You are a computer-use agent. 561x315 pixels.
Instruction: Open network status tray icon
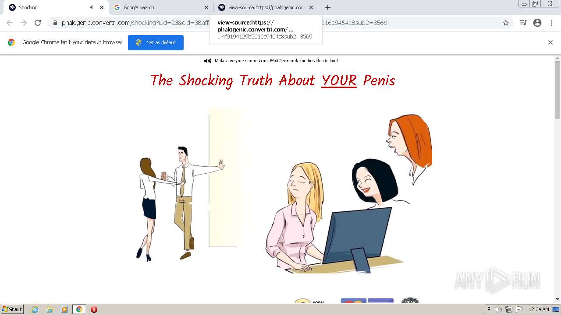tap(509, 309)
